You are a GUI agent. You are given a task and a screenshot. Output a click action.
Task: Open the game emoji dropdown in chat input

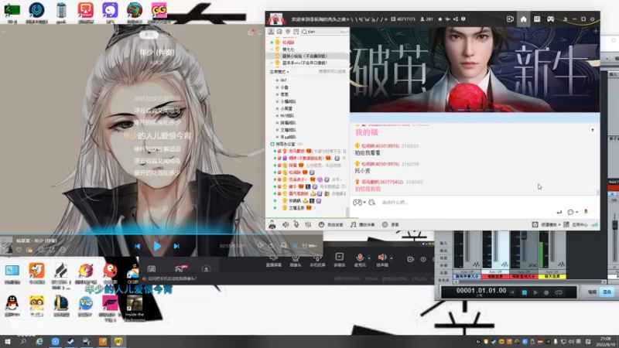point(359,203)
